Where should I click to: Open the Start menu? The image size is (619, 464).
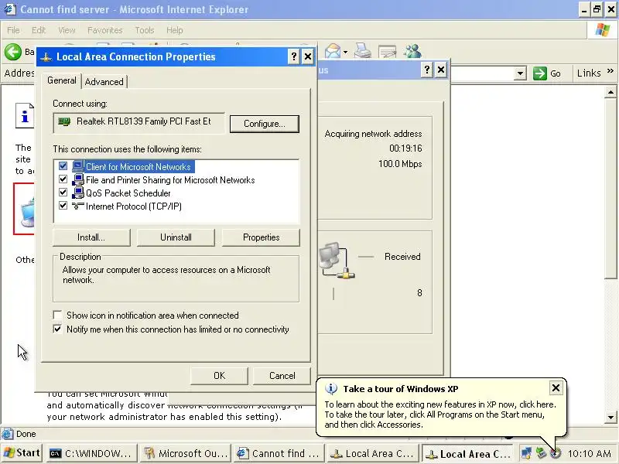22,453
